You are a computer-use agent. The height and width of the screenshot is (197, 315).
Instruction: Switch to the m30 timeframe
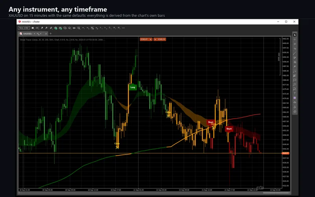(x=96, y=28)
